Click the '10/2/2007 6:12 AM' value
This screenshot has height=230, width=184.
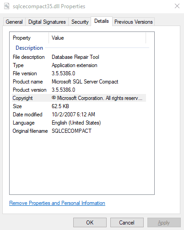click(73, 115)
